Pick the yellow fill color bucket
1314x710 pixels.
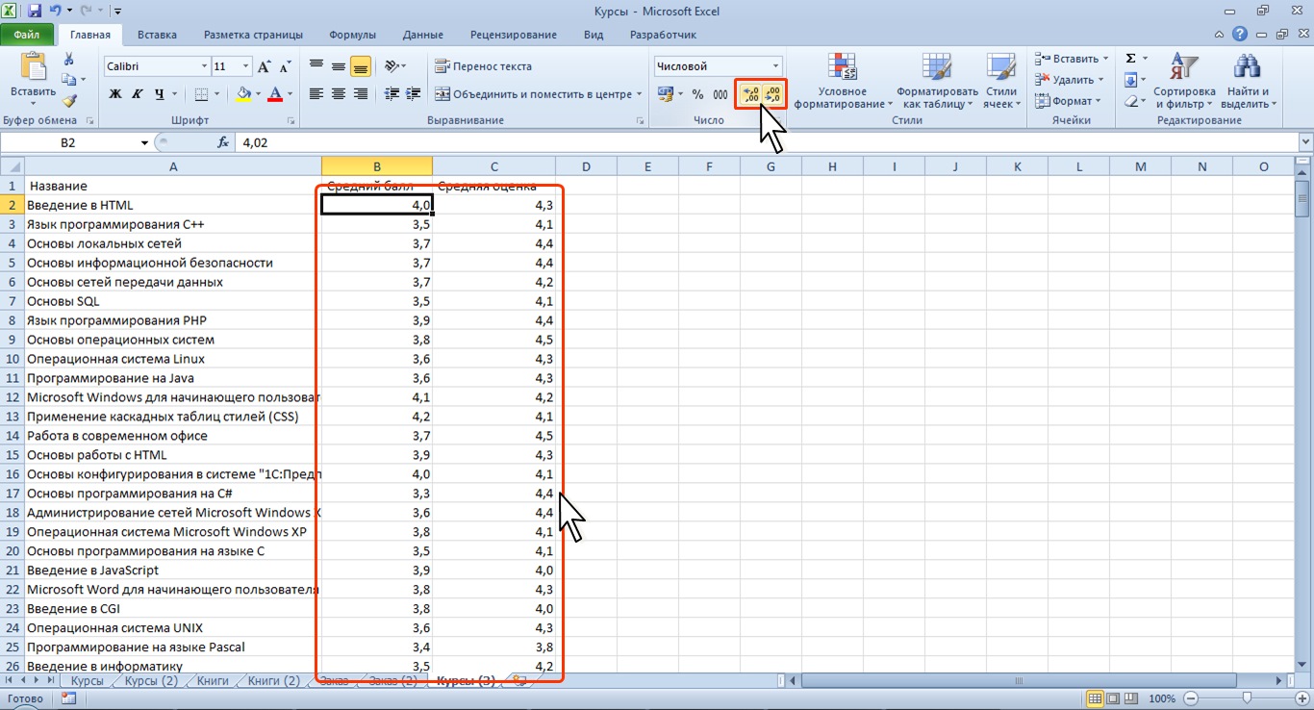tap(243, 93)
